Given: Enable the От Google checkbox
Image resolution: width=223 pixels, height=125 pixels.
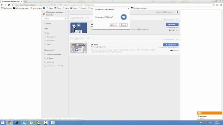Looking at the screenshot, I should [x=45, y=58].
